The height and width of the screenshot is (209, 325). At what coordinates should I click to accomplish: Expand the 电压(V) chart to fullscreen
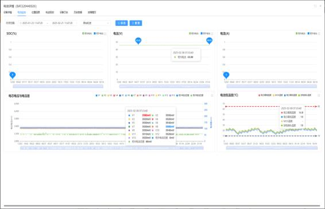click(x=212, y=33)
